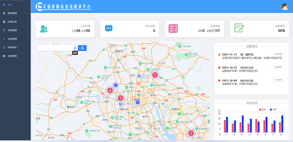Viewport: 293px width, 142px height.
Task: Open the user avatar in header
Action: tap(285, 7)
